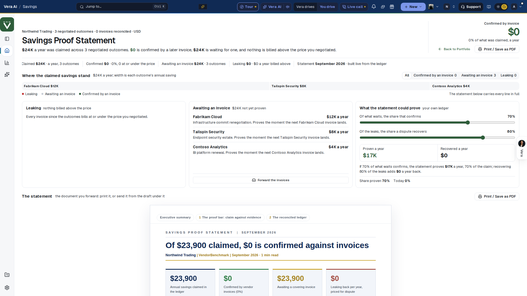Screen dimensions: 527x296
Task: Filter by Awaiting an invoice 3
Action: 478,75
